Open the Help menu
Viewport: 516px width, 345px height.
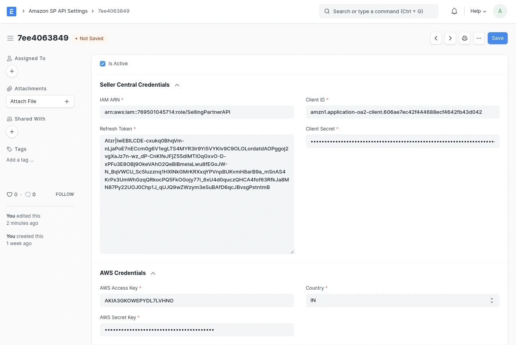[x=478, y=11]
